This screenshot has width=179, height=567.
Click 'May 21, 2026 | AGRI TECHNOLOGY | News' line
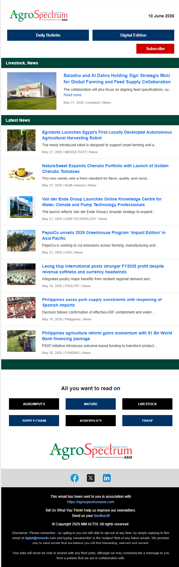[x=75, y=219]
